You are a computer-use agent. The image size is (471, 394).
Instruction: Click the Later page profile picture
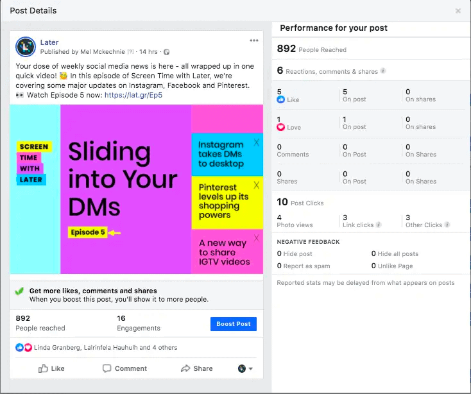[26, 46]
